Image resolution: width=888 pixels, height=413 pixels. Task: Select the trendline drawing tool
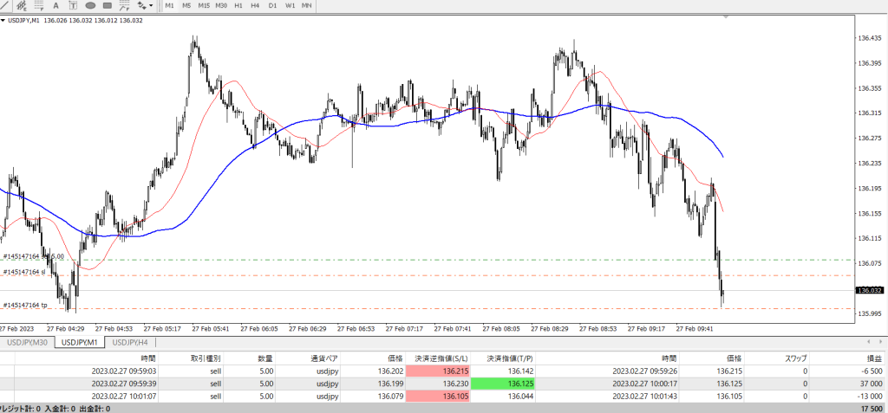pyautogui.click(x=6, y=5)
